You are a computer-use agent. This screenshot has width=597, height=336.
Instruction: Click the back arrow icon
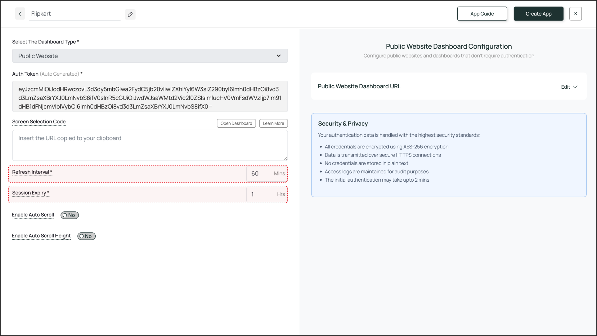click(x=20, y=14)
